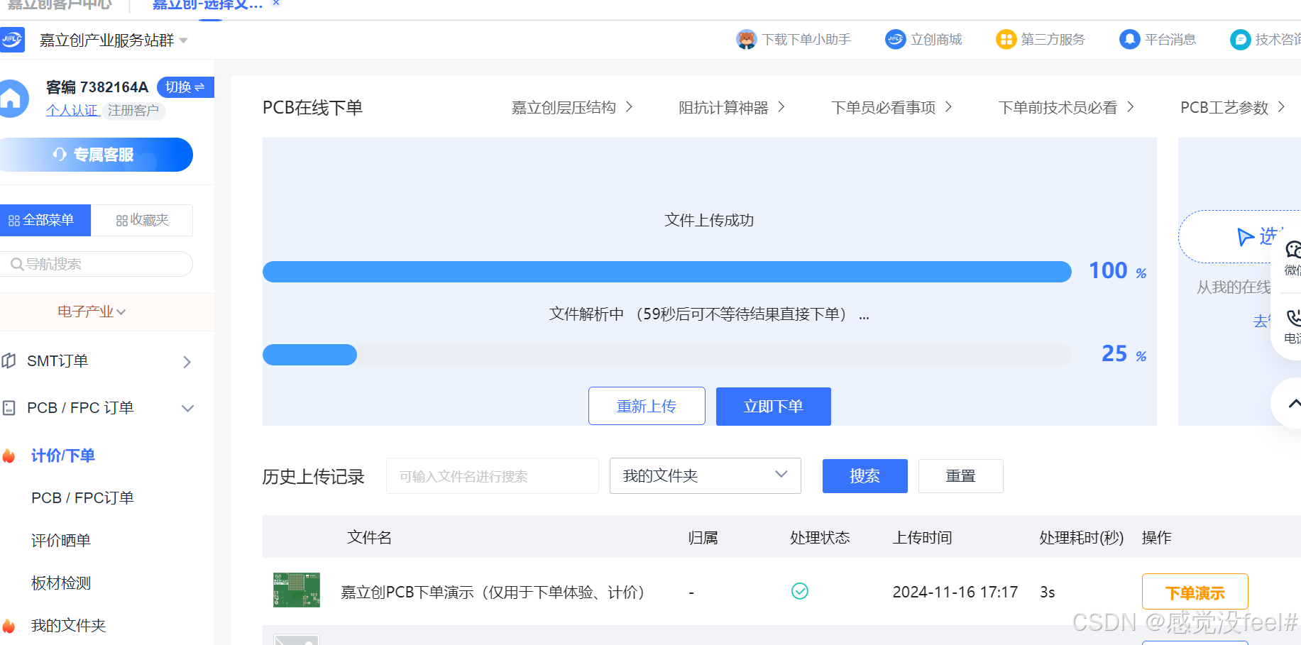
Task: Open the 下单前技术员必看 link
Action: (1067, 108)
